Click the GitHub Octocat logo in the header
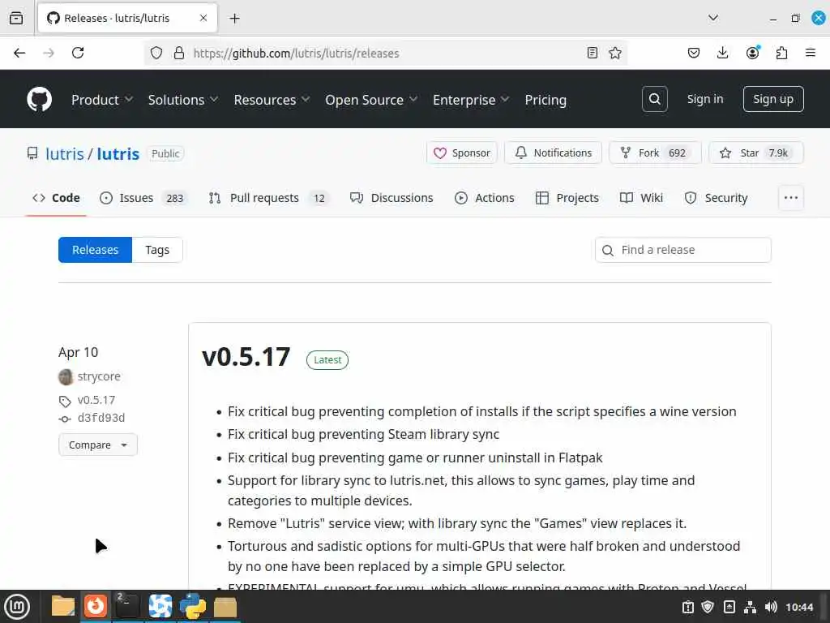 [x=39, y=99]
